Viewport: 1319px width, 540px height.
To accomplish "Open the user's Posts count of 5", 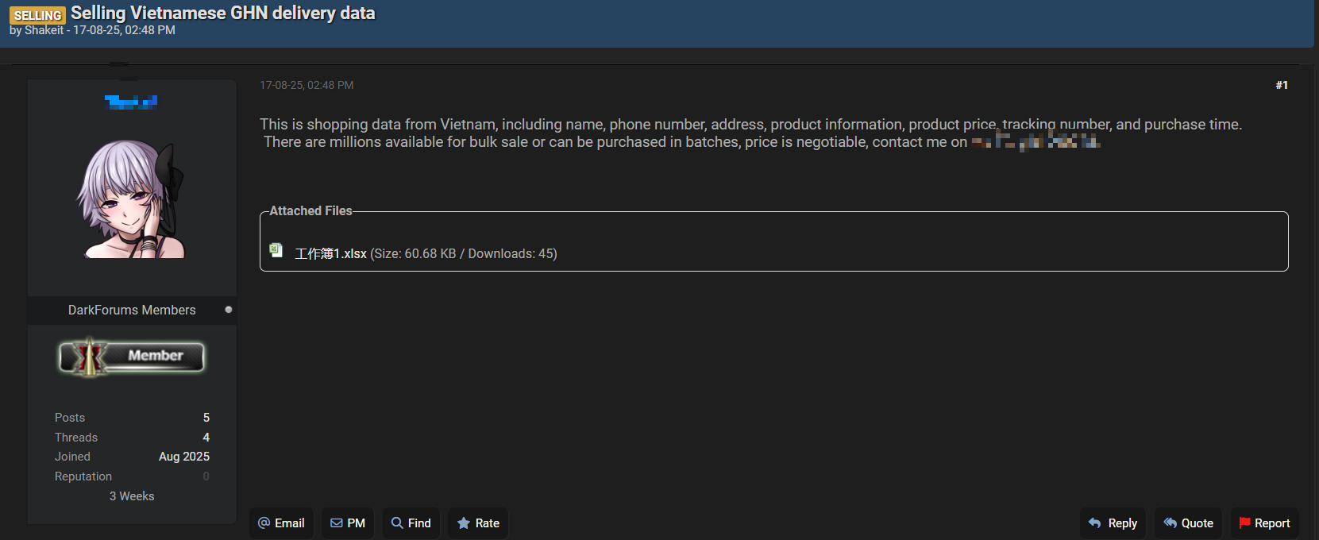I will pos(206,418).
